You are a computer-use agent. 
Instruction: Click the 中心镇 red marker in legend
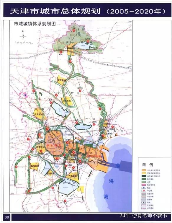click(144, 191)
